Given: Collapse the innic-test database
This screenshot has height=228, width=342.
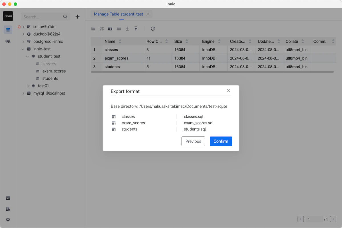Looking at the screenshot, I should coord(23,49).
